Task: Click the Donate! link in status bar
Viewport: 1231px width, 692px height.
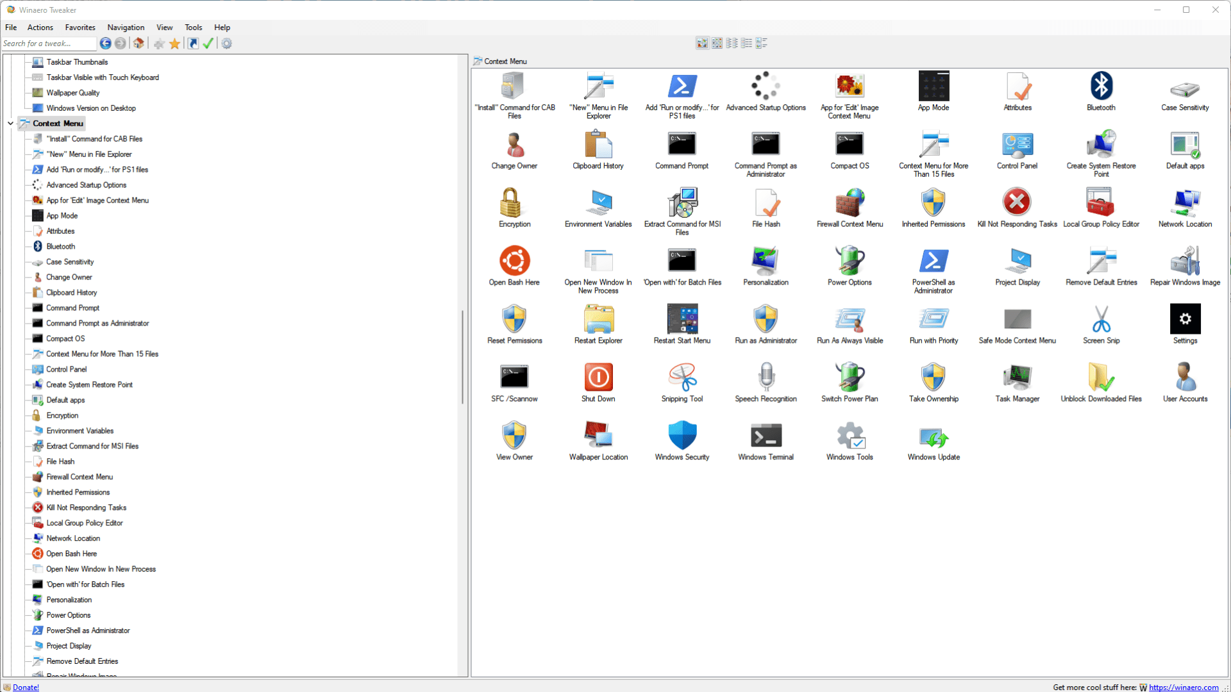Action: coord(26,688)
